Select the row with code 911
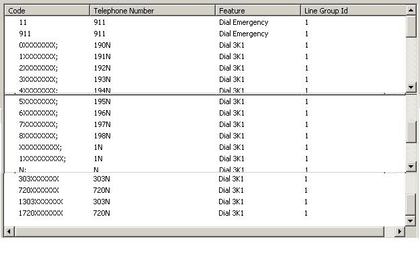Screen dimensions: 420x258 click(x=205, y=34)
